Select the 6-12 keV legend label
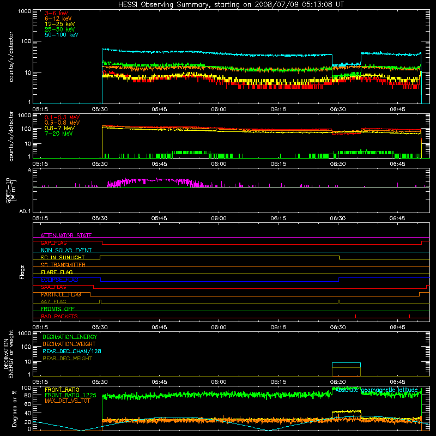Image resolution: width=436 pixels, height=436 pixels. pos(58,19)
